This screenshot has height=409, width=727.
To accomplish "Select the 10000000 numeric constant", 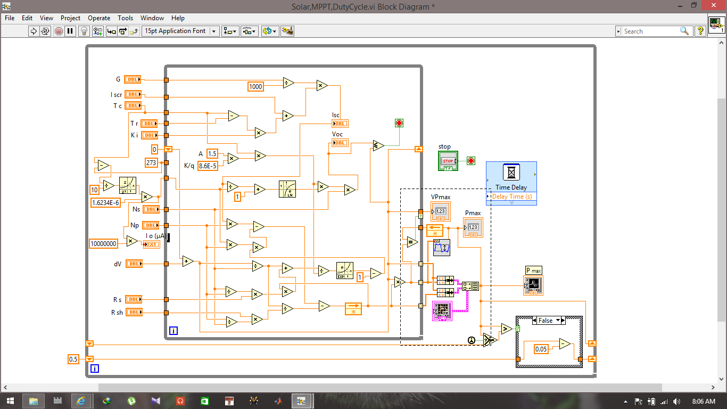I will 104,243.
